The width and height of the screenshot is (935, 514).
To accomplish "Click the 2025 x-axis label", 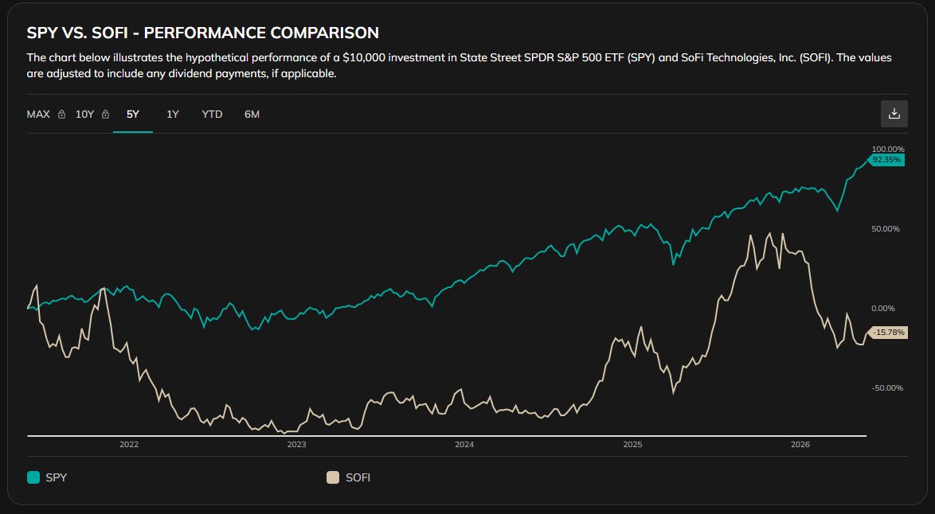I will pos(632,444).
